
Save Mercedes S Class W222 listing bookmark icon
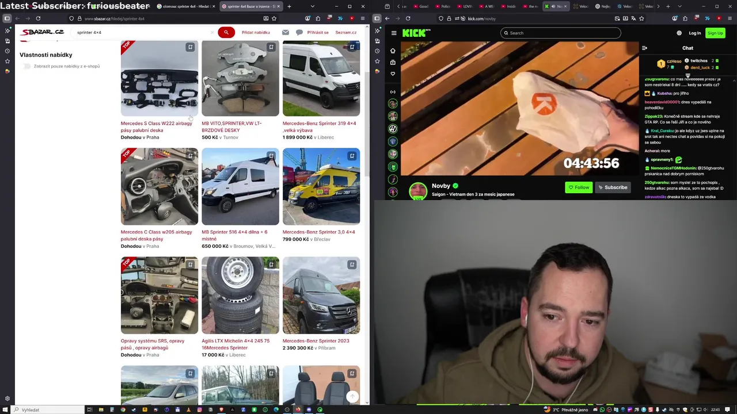[190, 47]
